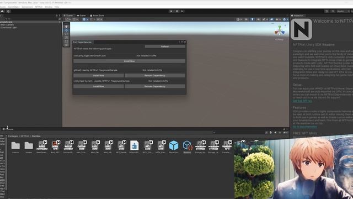Screen dimensions: 353x199
Task: Open the draw mode dropdown in Scene view
Action: click(239, 19)
